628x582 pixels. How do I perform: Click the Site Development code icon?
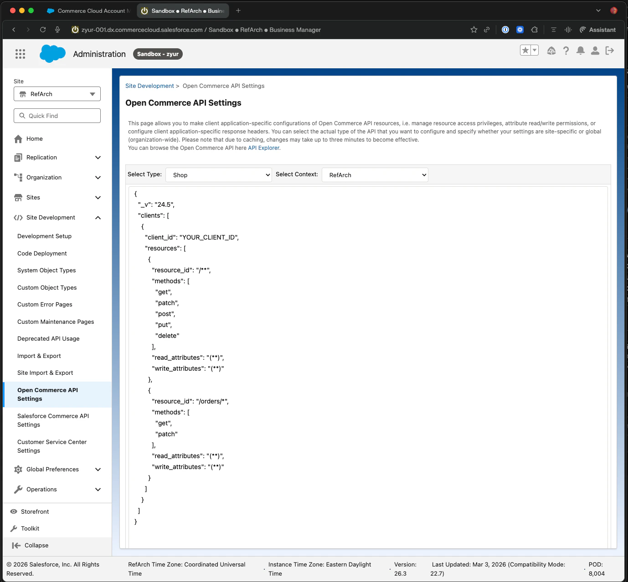pos(18,218)
